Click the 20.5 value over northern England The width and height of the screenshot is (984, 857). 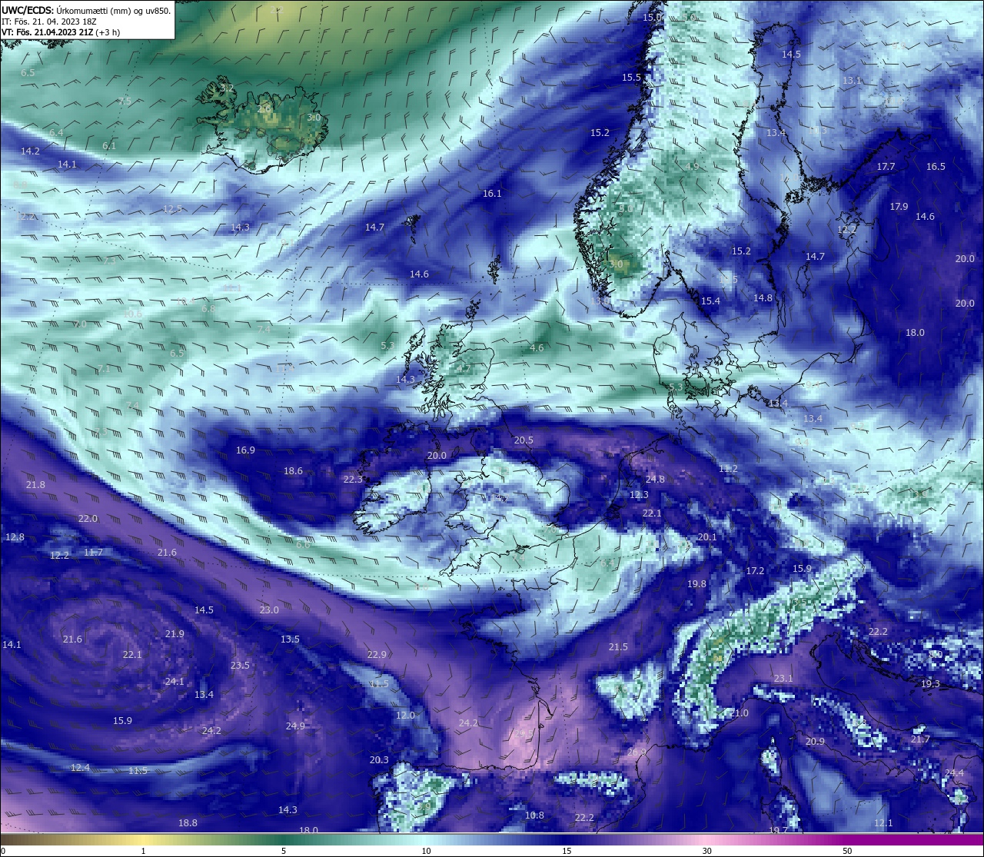click(524, 440)
